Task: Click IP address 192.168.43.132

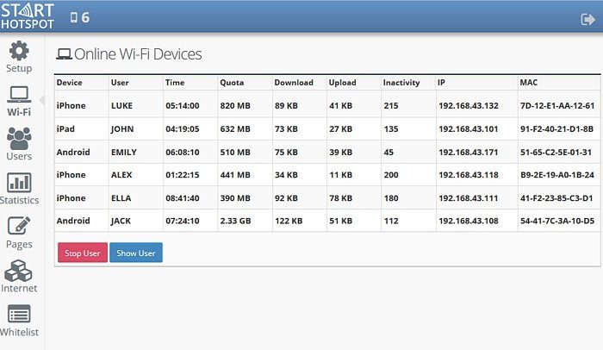Action: [469, 105]
